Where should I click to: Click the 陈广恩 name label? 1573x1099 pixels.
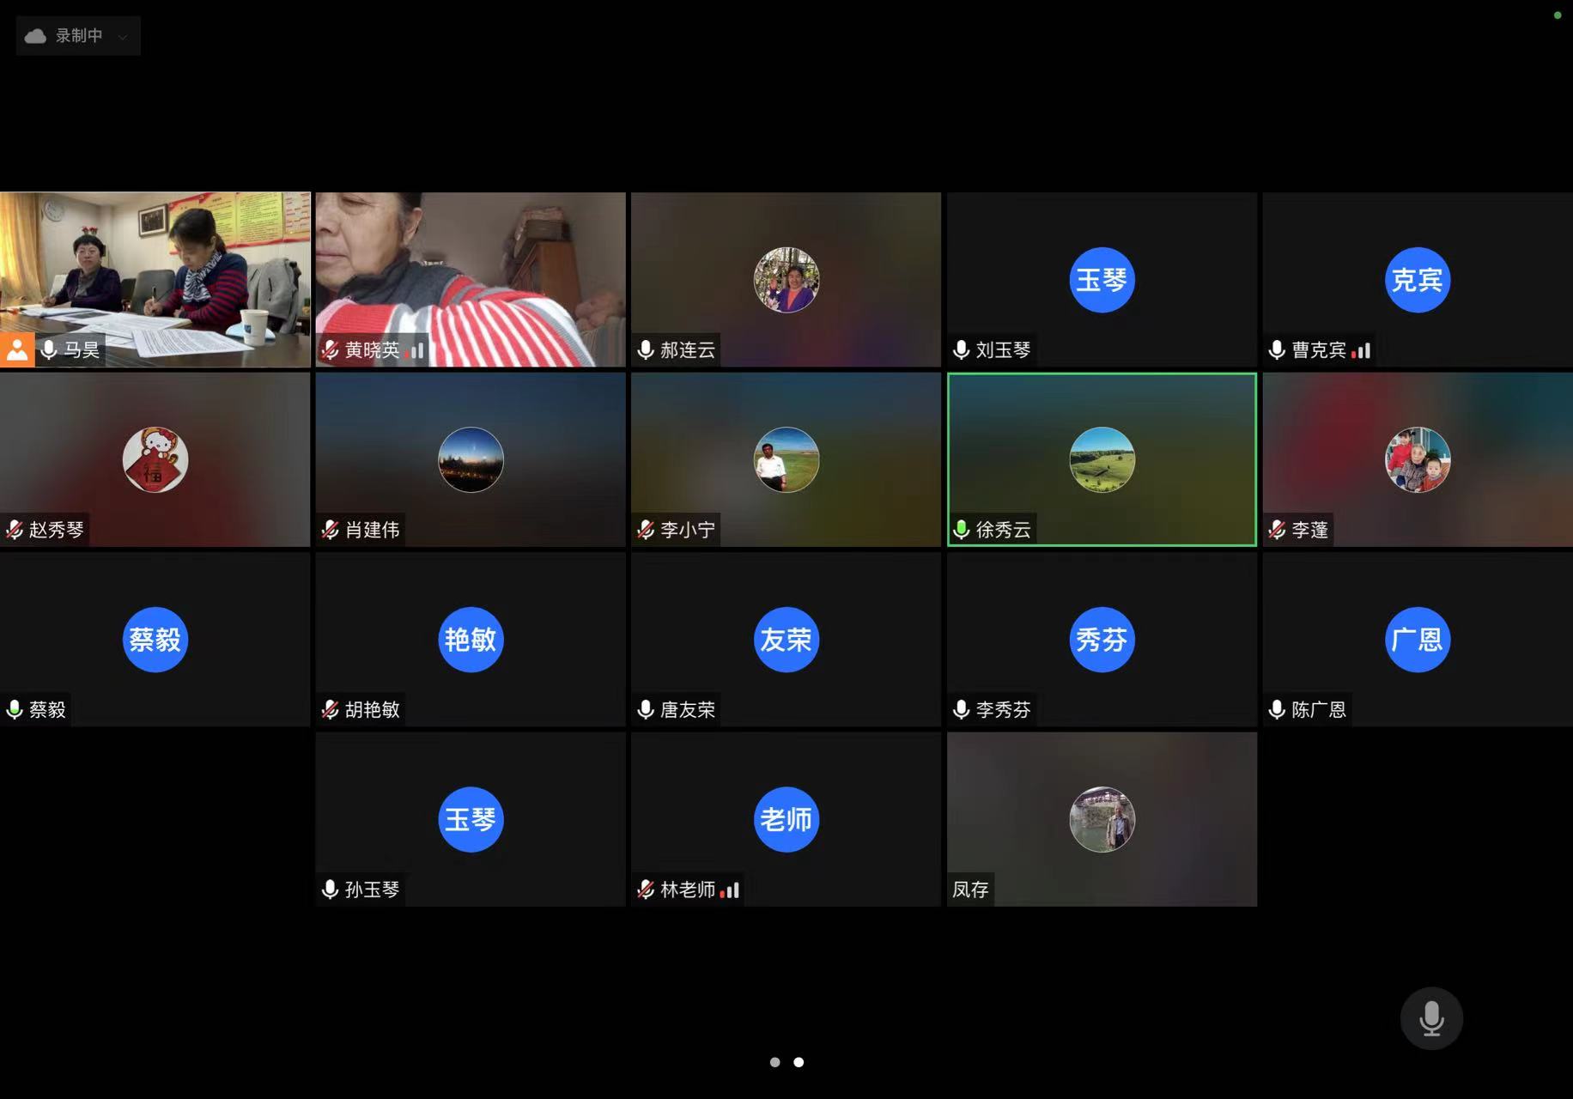pos(1318,709)
